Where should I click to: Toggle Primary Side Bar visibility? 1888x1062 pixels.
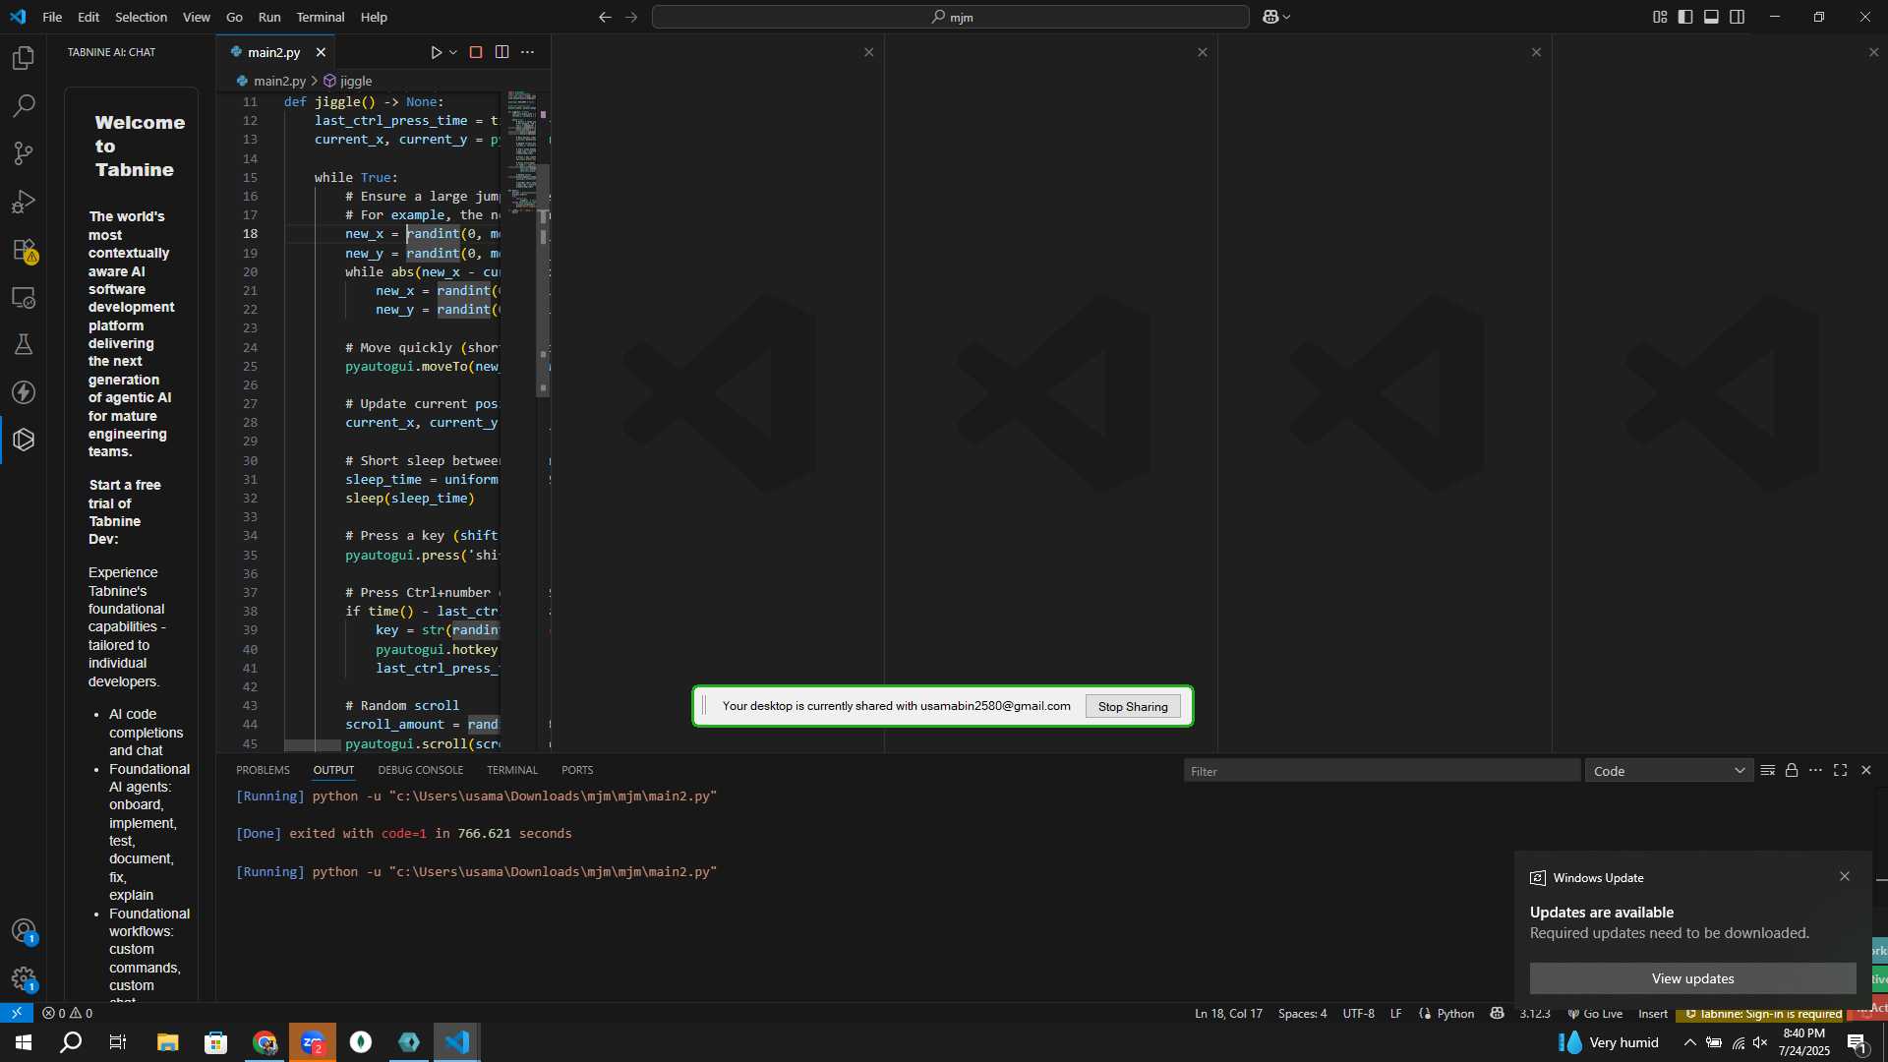[1685, 17]
